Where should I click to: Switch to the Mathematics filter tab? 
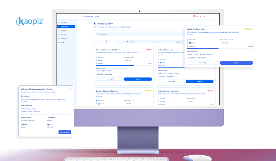pyautogui.click(x=130, y=42)
